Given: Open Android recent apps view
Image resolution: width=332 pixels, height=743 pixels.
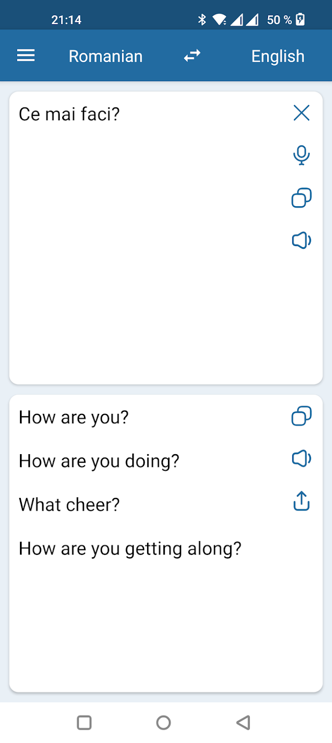Looking at the screenshot, I should pyautogui.click(x=84, y=723).
